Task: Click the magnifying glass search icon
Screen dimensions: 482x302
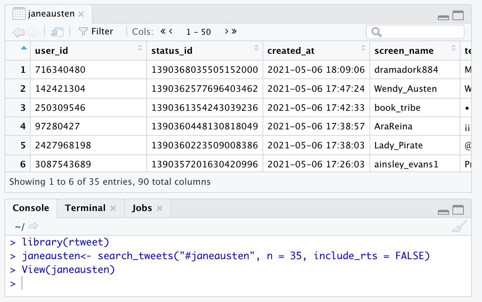Action: [x=376, y=32]
